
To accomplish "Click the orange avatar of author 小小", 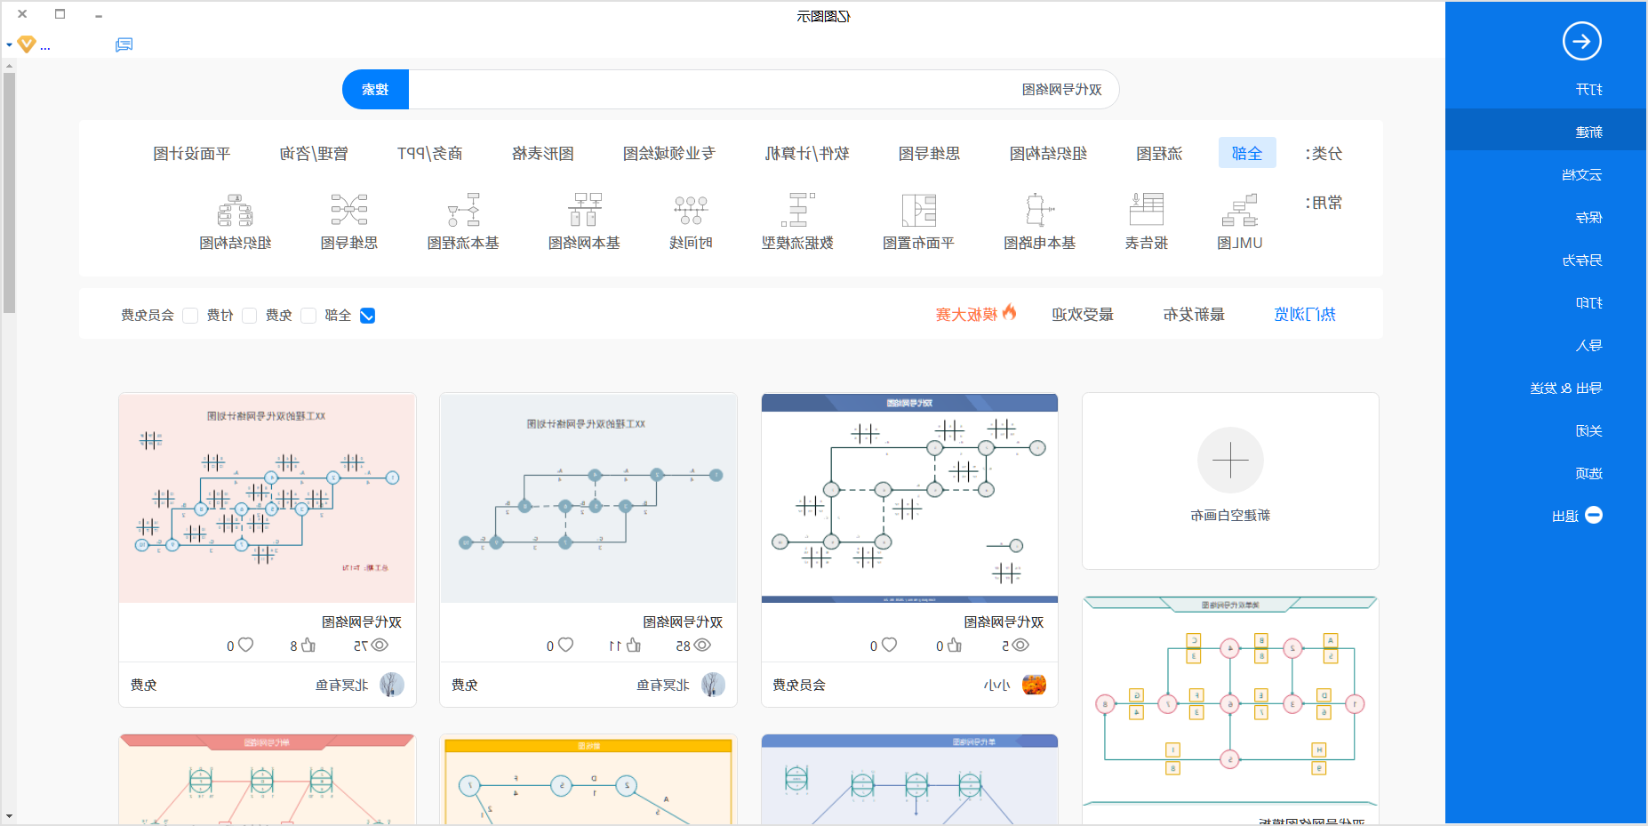I will pos(1034,685).
